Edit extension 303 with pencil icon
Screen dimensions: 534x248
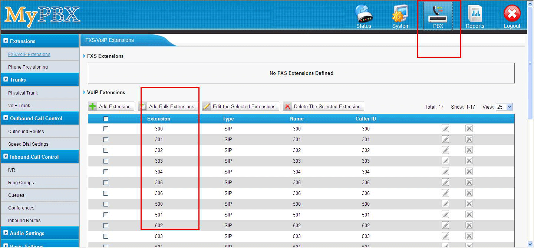445,161
